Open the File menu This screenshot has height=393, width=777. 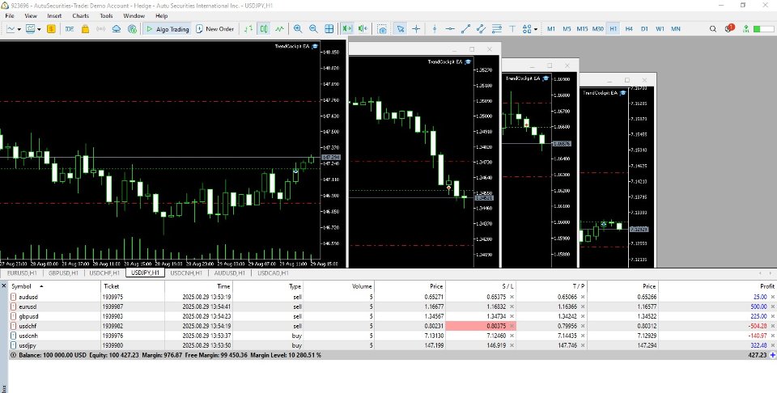[10, 16]
